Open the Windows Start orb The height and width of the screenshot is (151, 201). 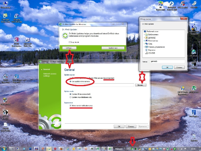pyautogui.click(x=4, y=148)
